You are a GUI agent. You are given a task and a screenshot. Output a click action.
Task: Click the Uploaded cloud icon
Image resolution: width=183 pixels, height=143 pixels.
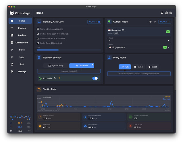40,126
